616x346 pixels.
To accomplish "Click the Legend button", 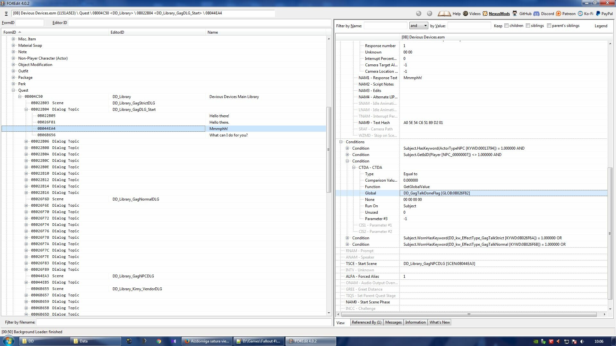I will pos(601,26).
